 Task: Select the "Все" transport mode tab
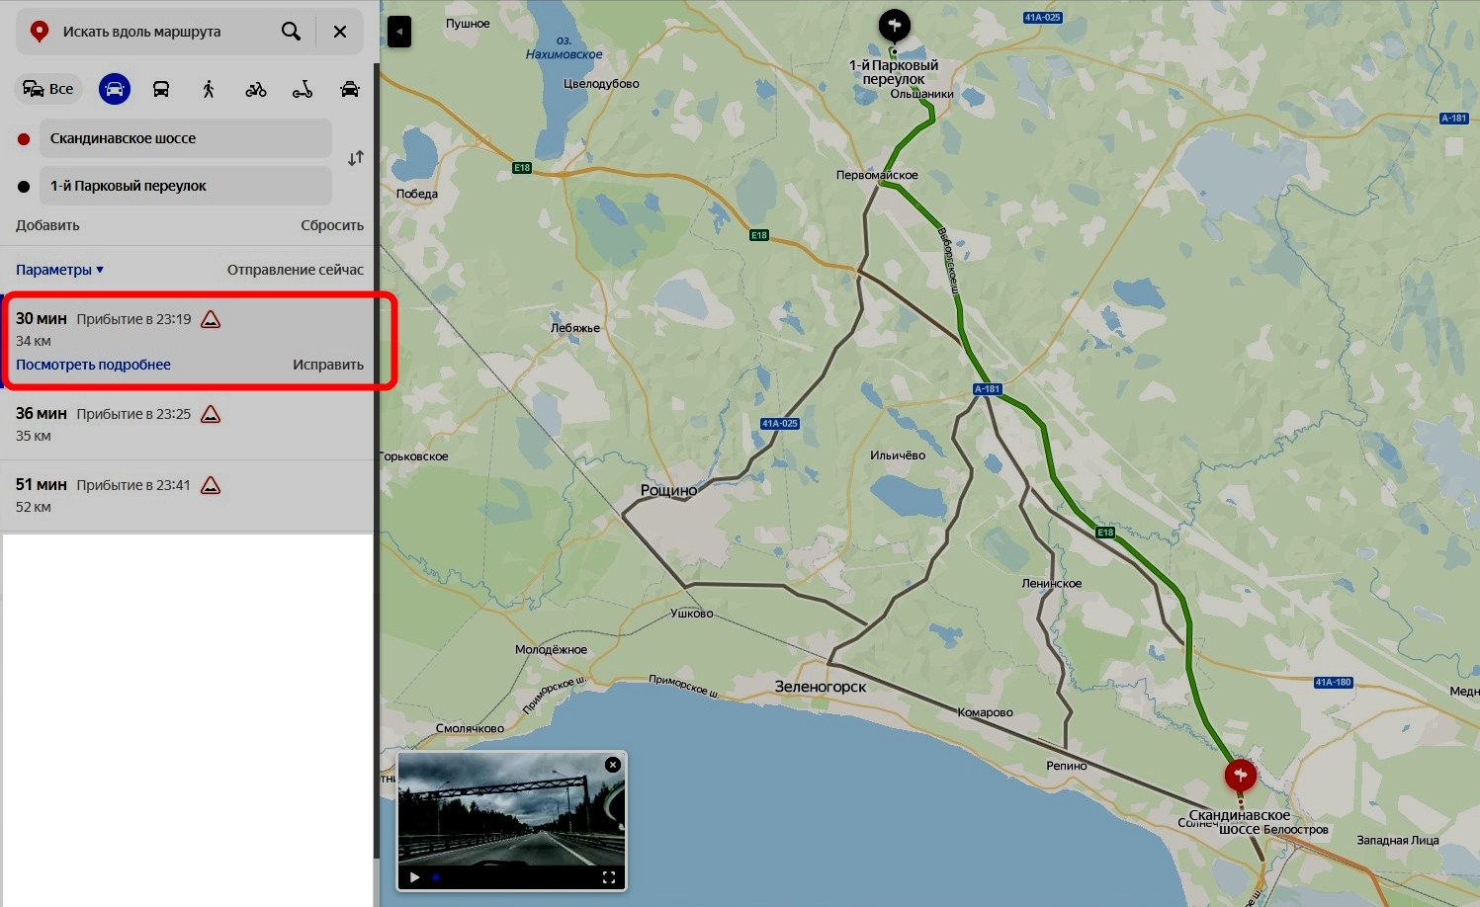tap(48, 89)
